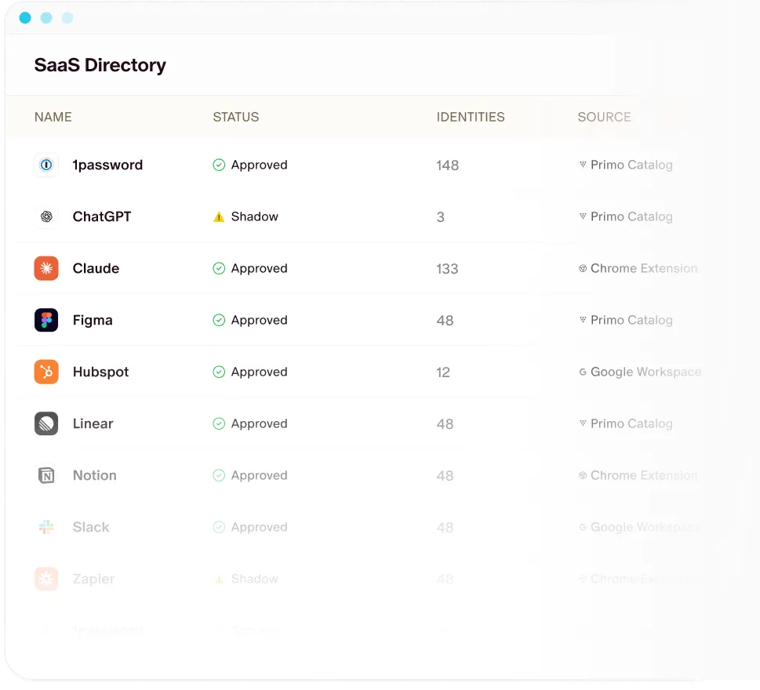Sort by the IDENTITIES column header
Screen dimensions: 760x690
coord(471,118)
